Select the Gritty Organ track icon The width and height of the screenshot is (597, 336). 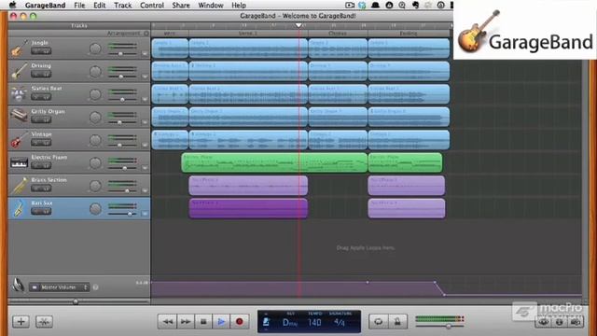click(19, 115)
